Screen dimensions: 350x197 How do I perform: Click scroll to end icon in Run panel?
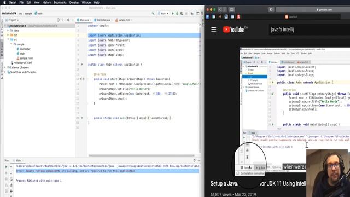click(x=11, y=185)
